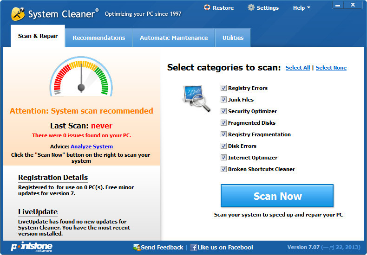Click the Pointstone software logo
Viewport: 367px width, 255px height.
32,247
